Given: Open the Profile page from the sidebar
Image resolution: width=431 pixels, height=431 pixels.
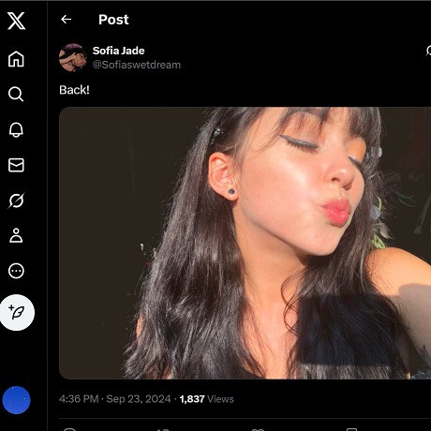Looking at the screenshot, I should coord(16,235).
